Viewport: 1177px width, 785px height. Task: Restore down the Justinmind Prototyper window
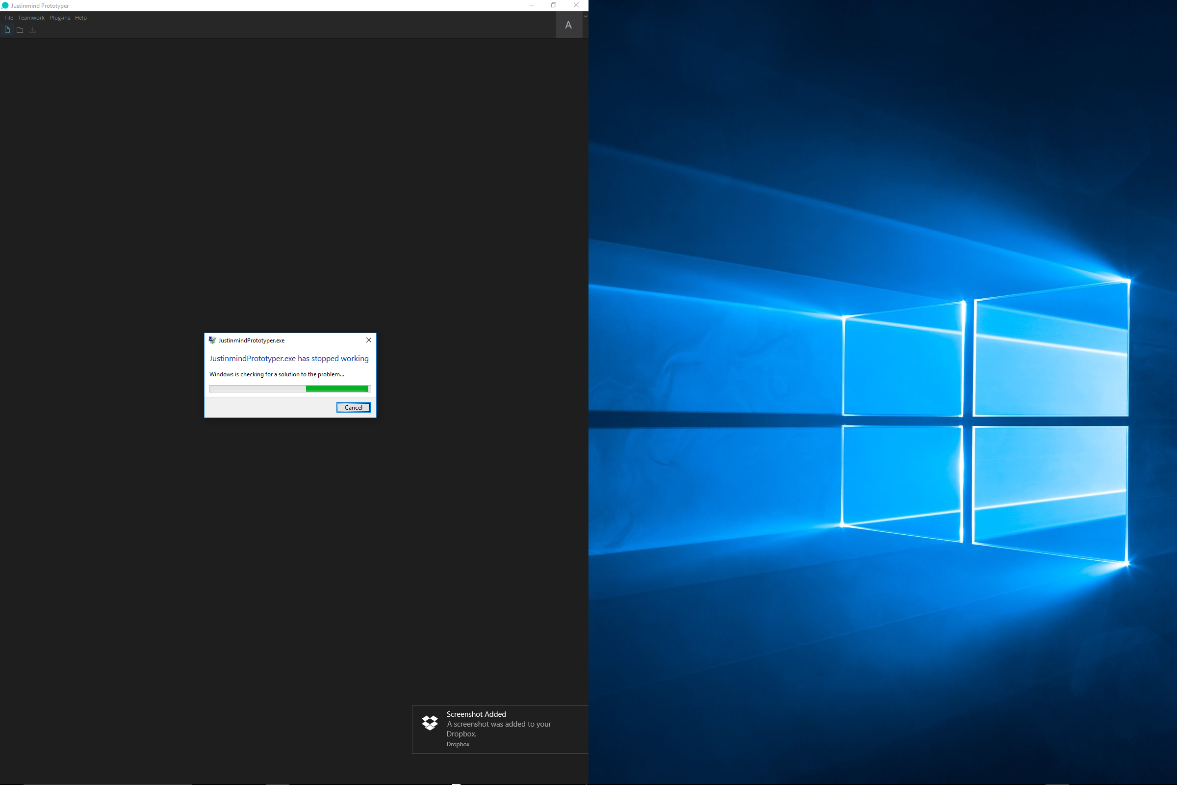(554, 5)
